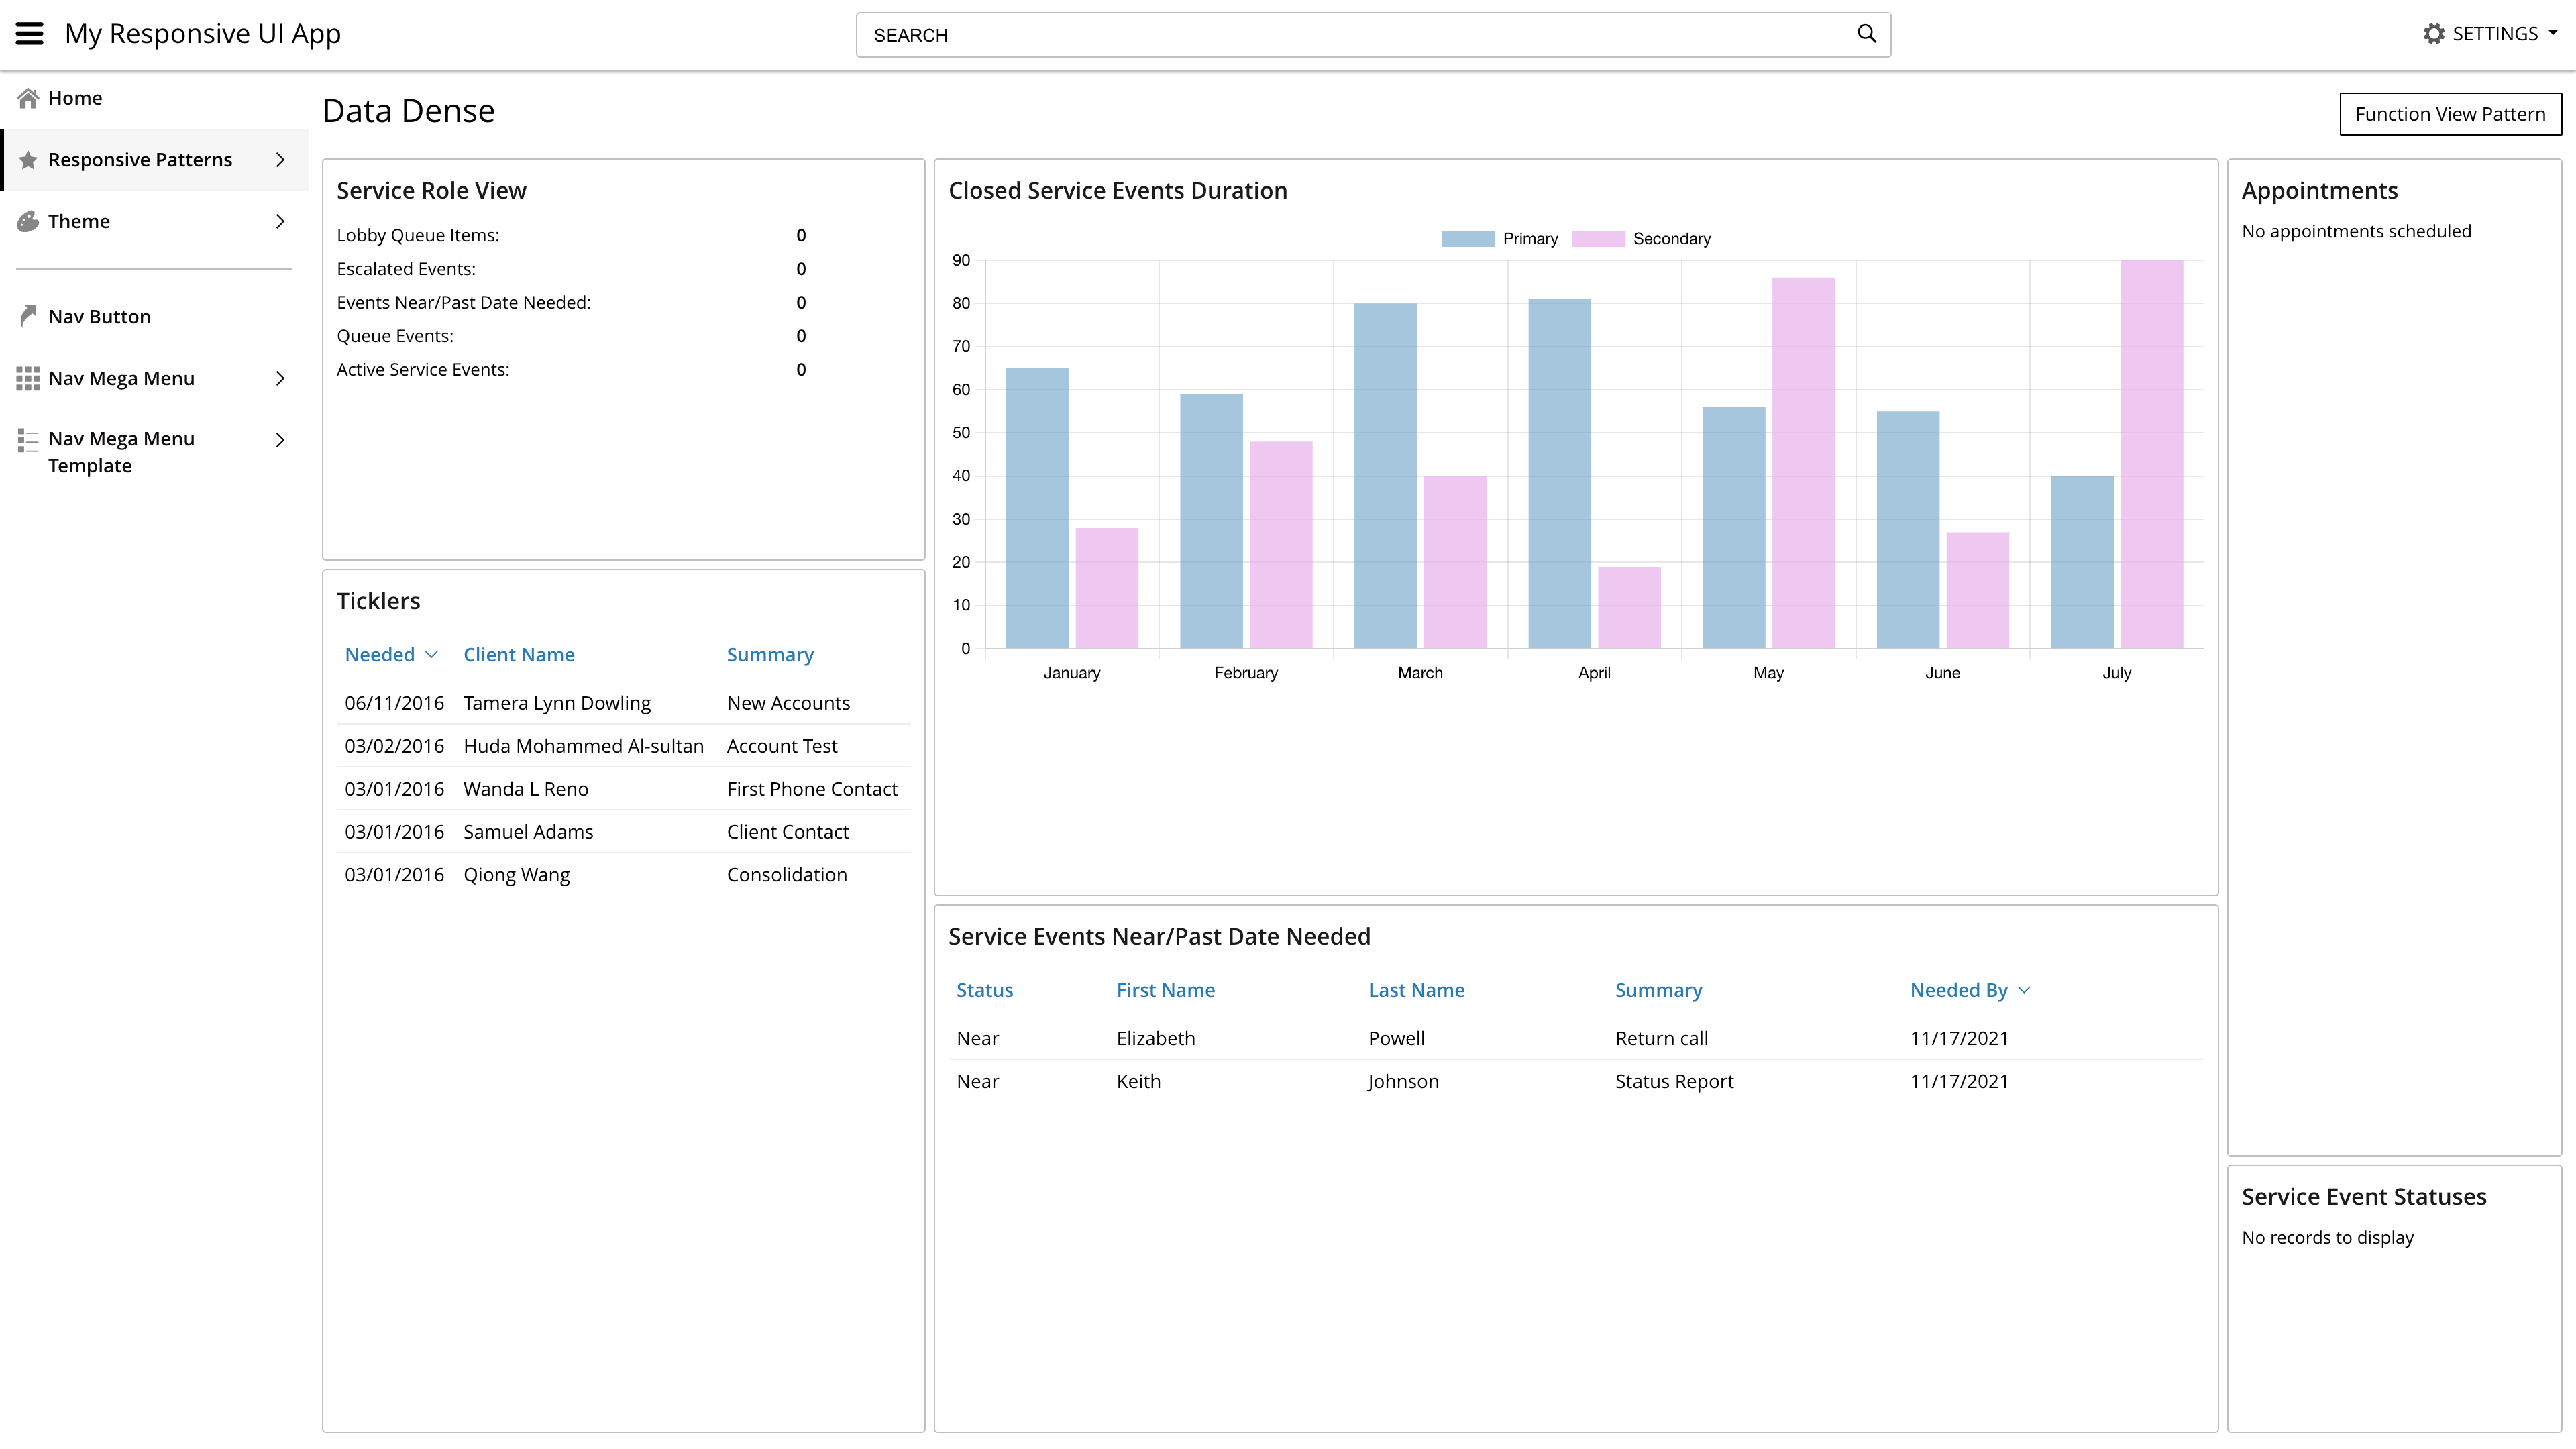Click the hamburger menu icon
The height and width of the screenshot is (1449, 2576).
[x=30, y=34]
